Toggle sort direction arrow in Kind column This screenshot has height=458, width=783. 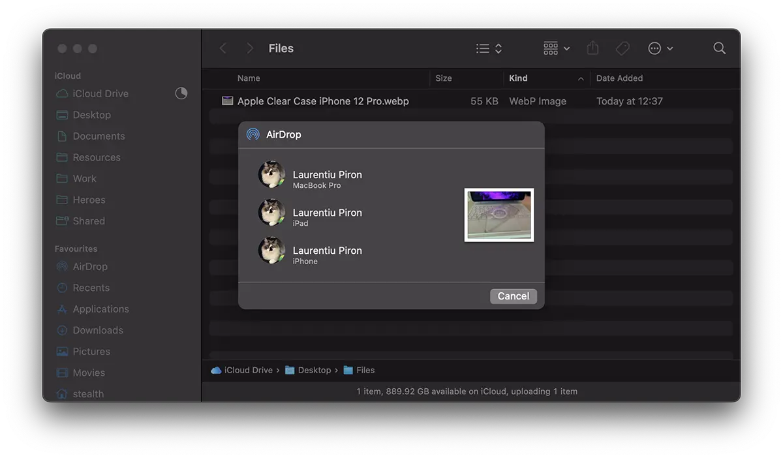click(581, 79)
